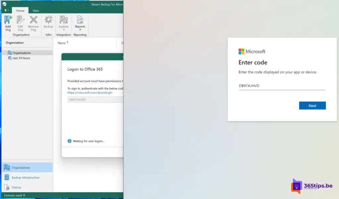Click the Organizations building icon in navigation
This screenshot has height=199, width=339.
(x=7, y=167)
